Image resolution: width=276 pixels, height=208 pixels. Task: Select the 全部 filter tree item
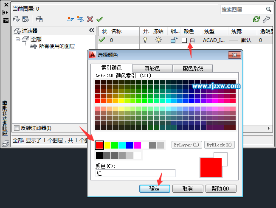coord(36,39)
